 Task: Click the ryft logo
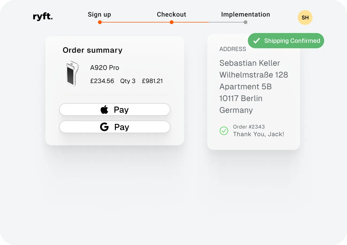click(x=43, y=17)
